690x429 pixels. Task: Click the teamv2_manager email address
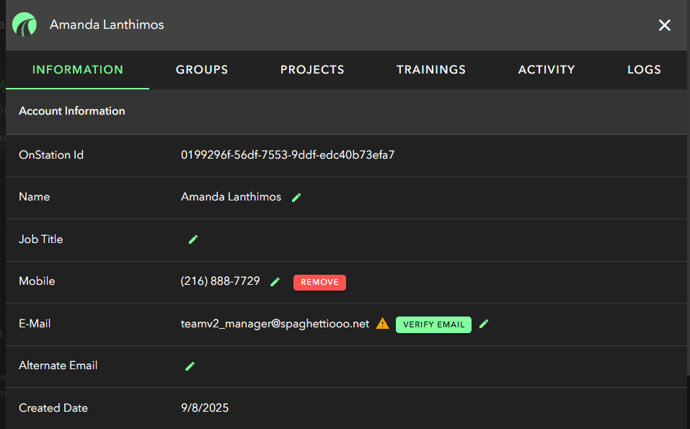point(275,324)
